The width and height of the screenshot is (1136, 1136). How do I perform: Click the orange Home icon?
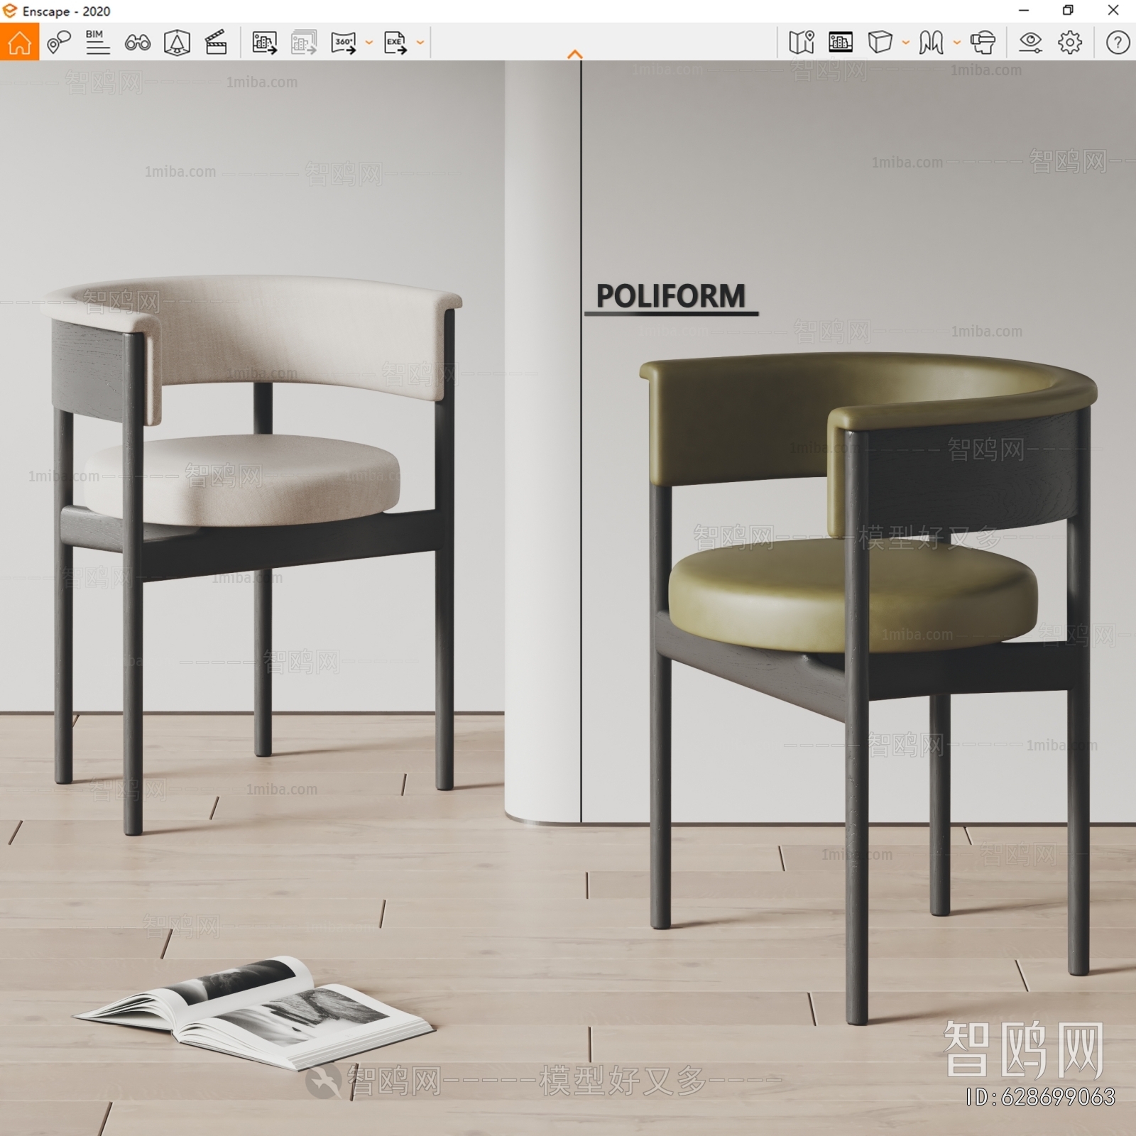(19, 42)
